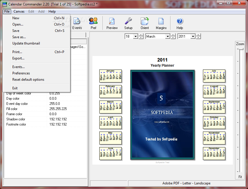Click Fill color value 255.255.225
The width and height of the screenshot is (248, 189).
(58, 109)
